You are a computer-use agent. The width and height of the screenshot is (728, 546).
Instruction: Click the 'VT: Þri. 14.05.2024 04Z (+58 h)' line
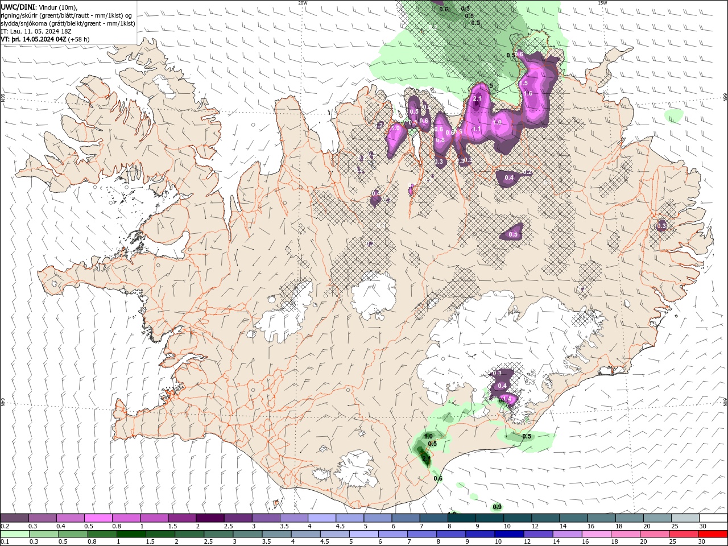[x=45, y=39]
